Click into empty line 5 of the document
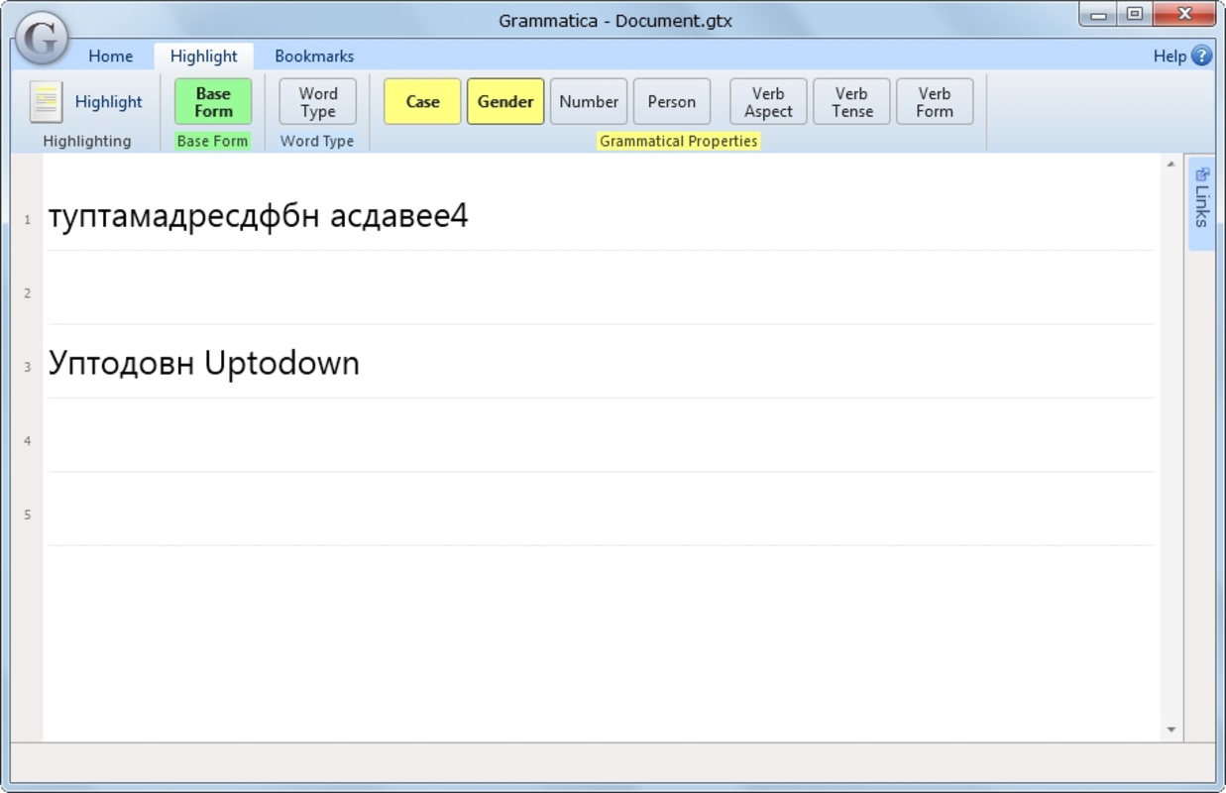The width and height of the screenshot is (1226, 793). click(601, 510)
